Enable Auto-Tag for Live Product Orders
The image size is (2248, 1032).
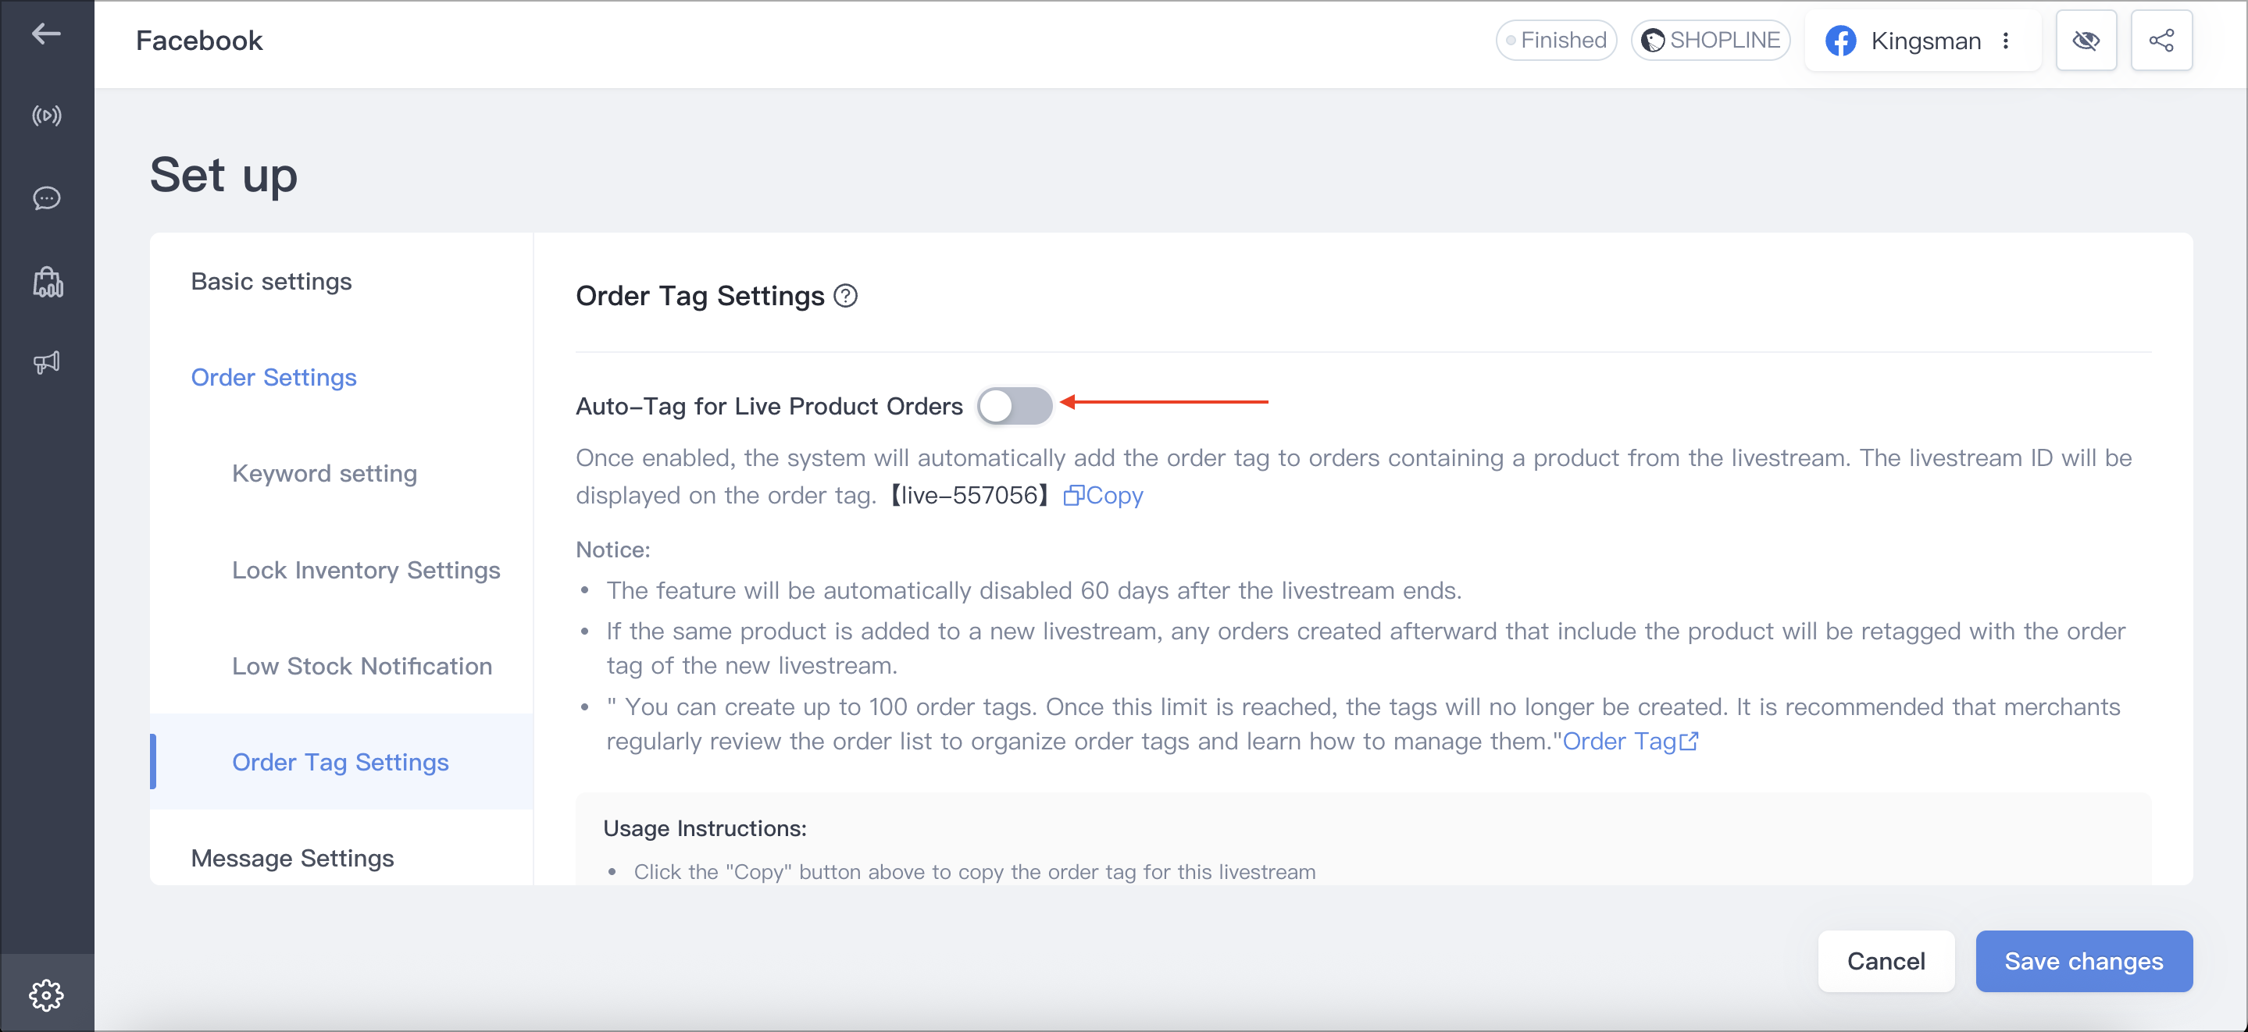coord(1013,406)
